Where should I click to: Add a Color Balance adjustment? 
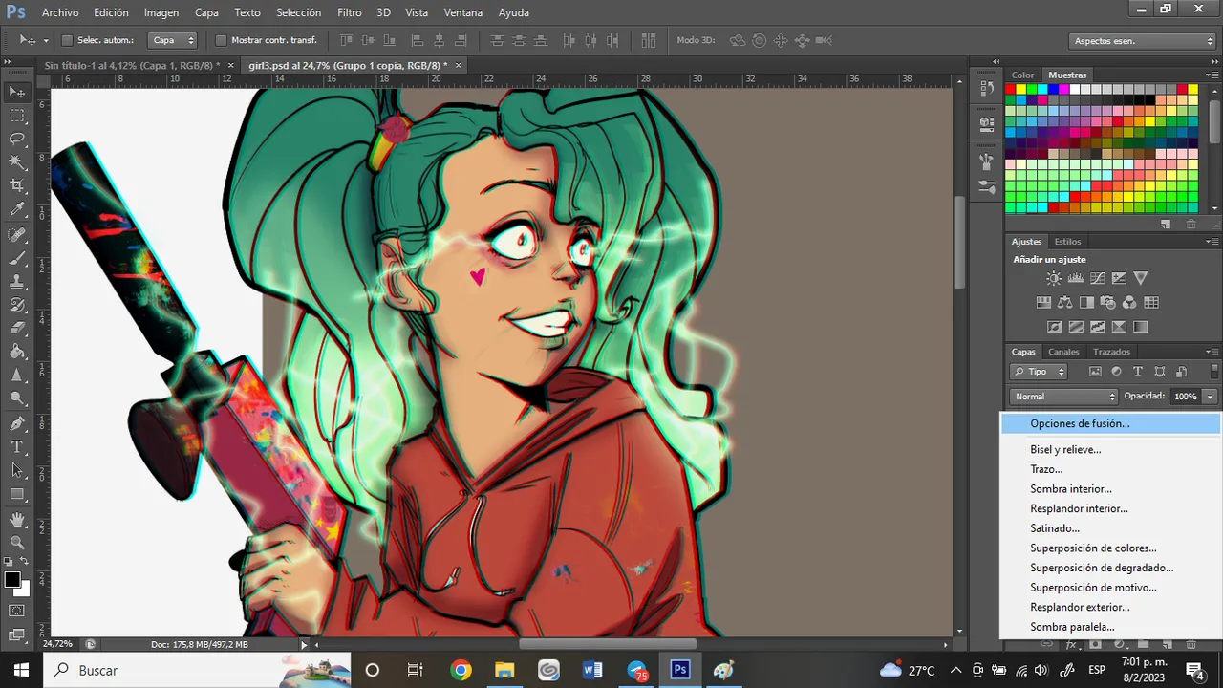point(1064,302)
